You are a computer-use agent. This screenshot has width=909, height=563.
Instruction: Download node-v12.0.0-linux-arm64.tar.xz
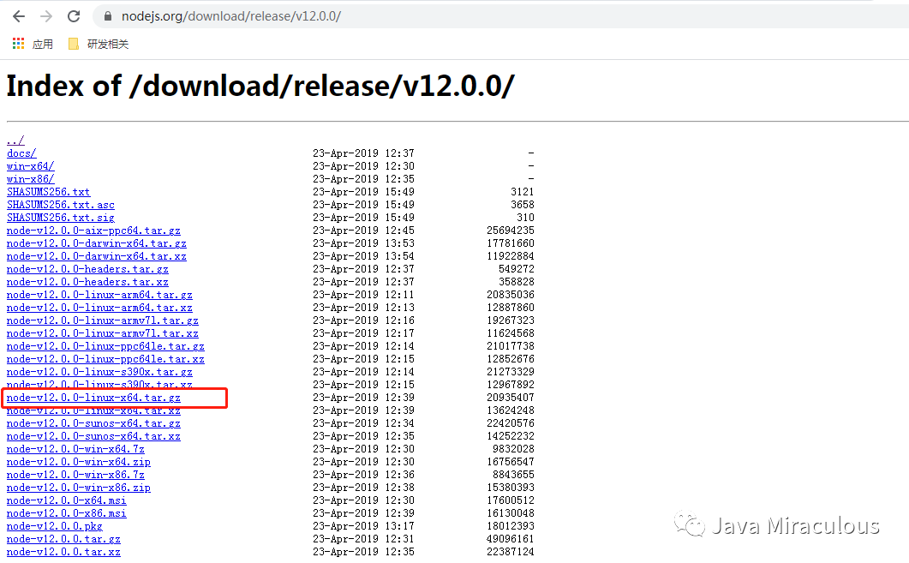click(99, 308)
